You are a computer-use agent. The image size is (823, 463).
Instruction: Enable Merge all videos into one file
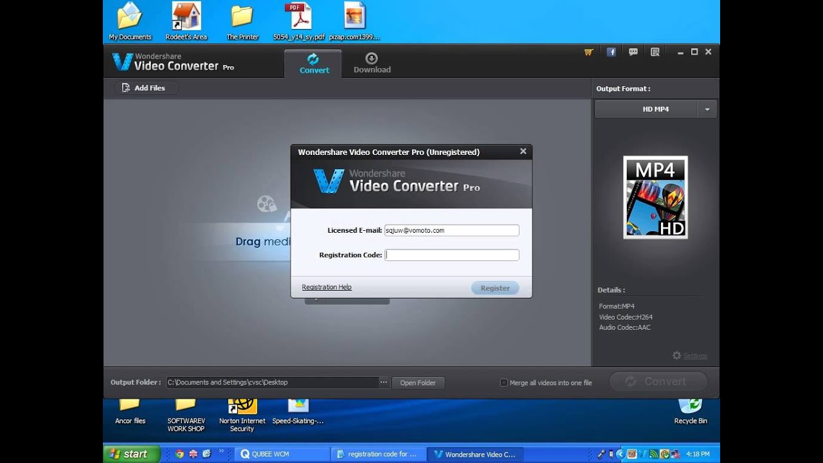tap(504, 383)
